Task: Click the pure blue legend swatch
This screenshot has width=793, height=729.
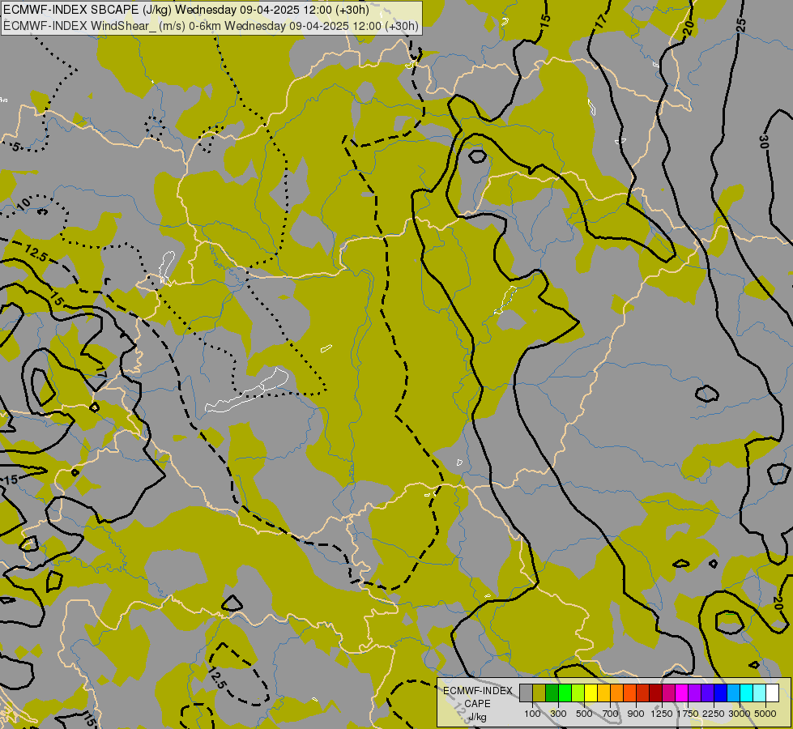Action: point(720,693)
